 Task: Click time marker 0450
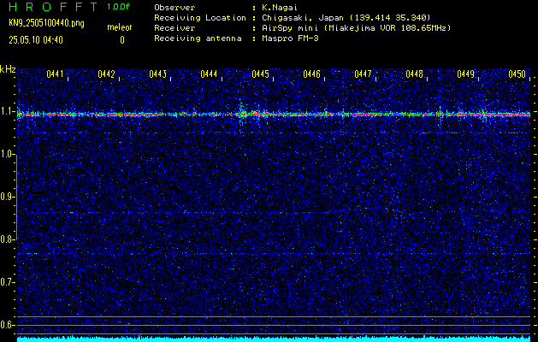[517, 74]
